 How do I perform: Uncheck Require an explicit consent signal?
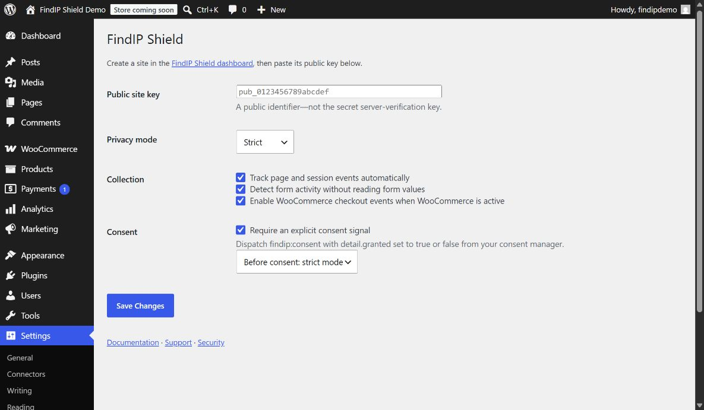tap(241, 230)
